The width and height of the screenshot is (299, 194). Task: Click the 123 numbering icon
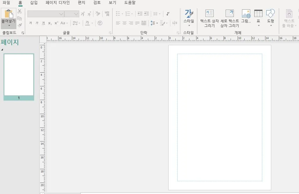[x=175, y=23]
